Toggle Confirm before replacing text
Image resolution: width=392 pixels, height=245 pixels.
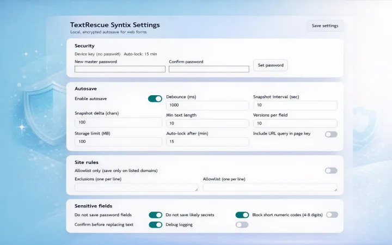[x=156, y=225]
